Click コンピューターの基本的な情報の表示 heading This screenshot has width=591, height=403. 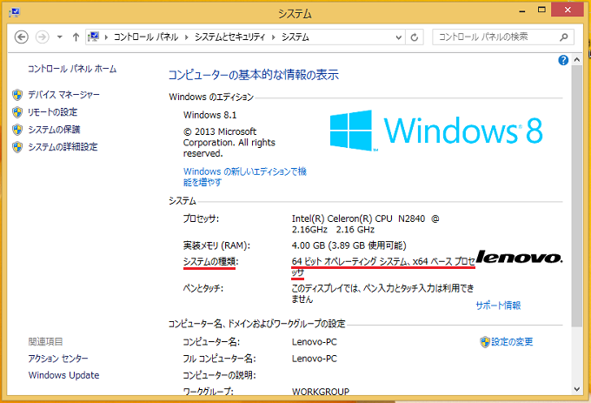tap(253, 75)
